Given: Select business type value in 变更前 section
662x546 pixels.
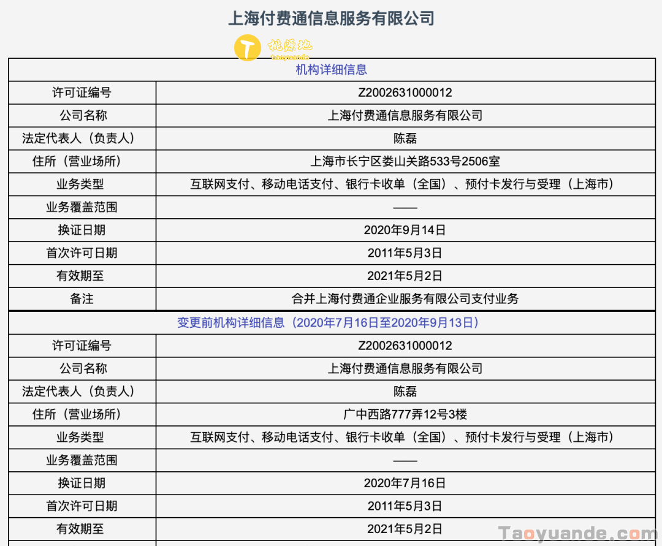Looking at the screenshot, I should tap(402, 438).
